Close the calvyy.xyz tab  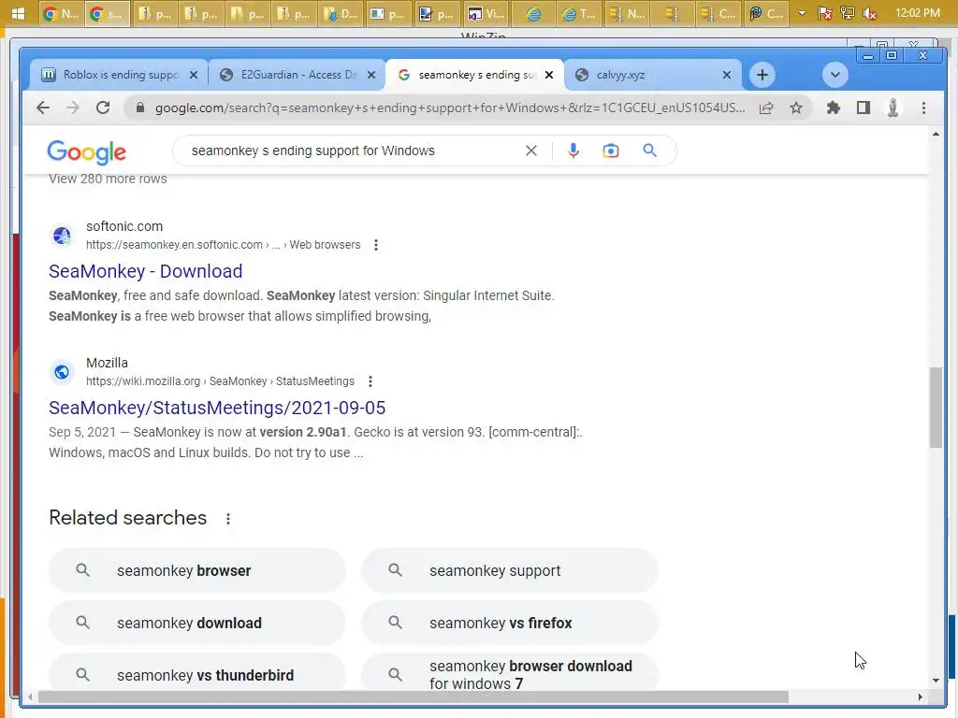click(726, 75)
